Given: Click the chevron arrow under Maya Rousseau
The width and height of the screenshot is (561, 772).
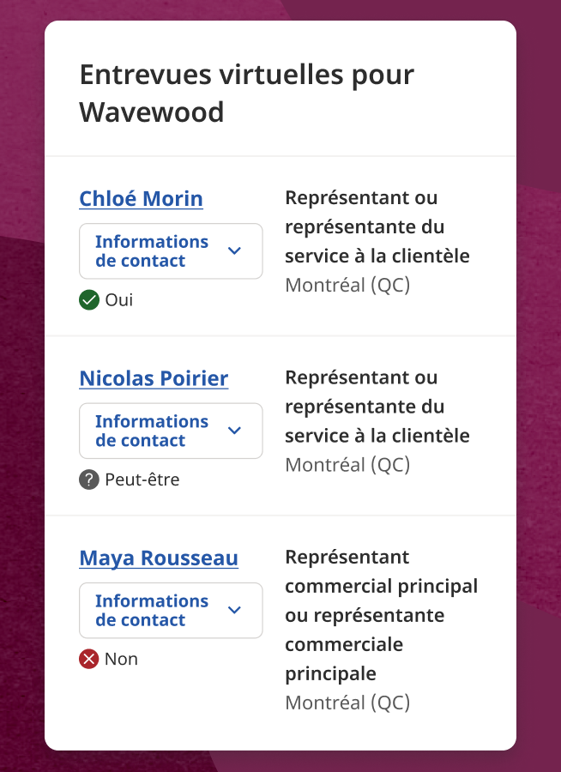Looking at the screenshot, I should point(235,610).
